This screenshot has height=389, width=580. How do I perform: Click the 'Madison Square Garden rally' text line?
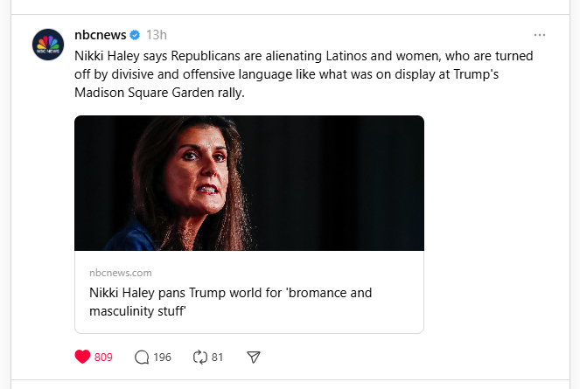[x=166, y=94]
